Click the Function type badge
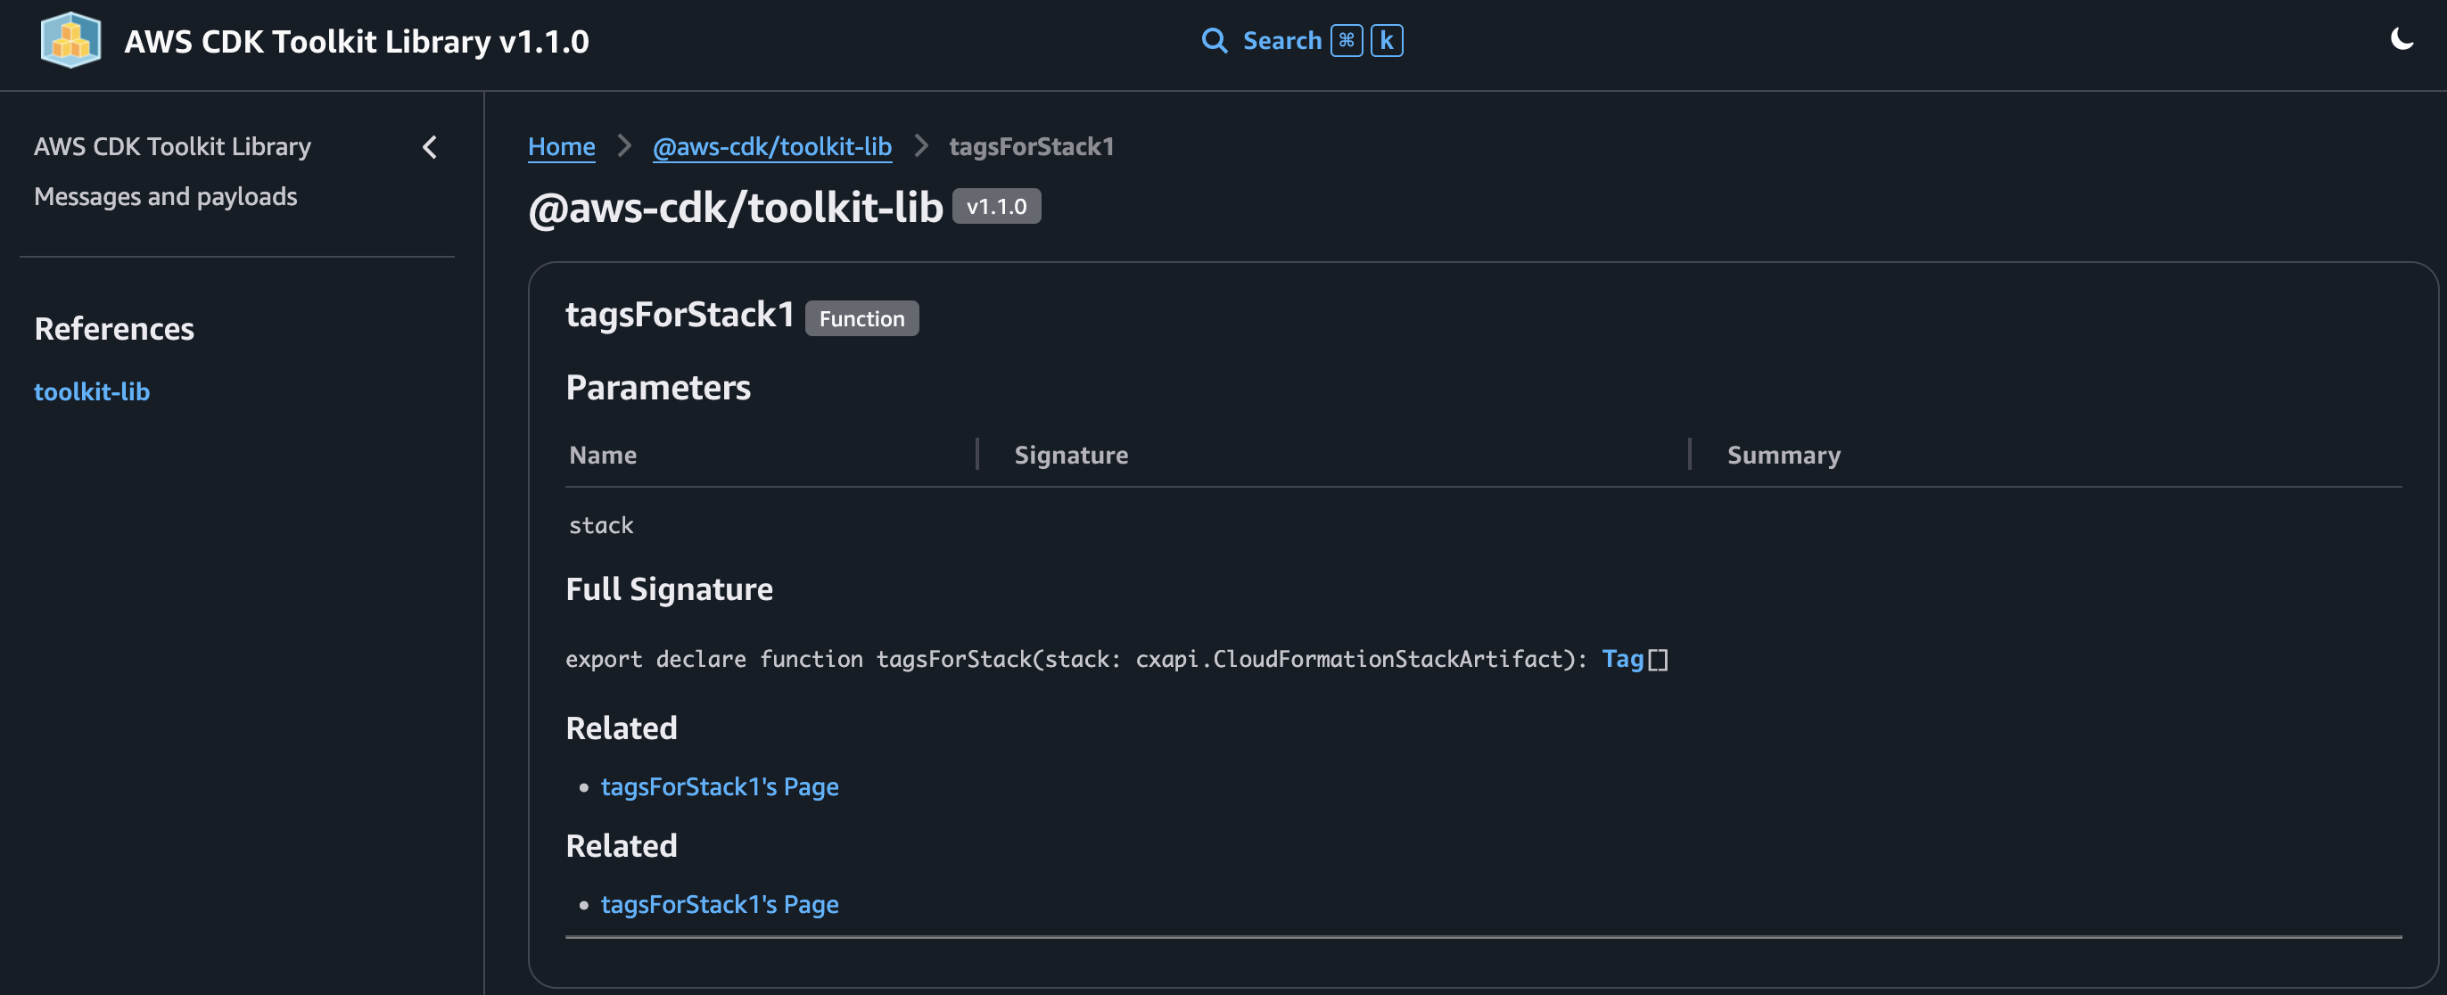 861,319
